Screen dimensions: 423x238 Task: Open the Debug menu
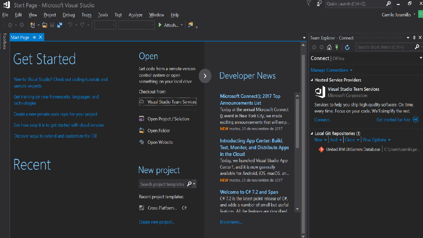tap(69, 15)
